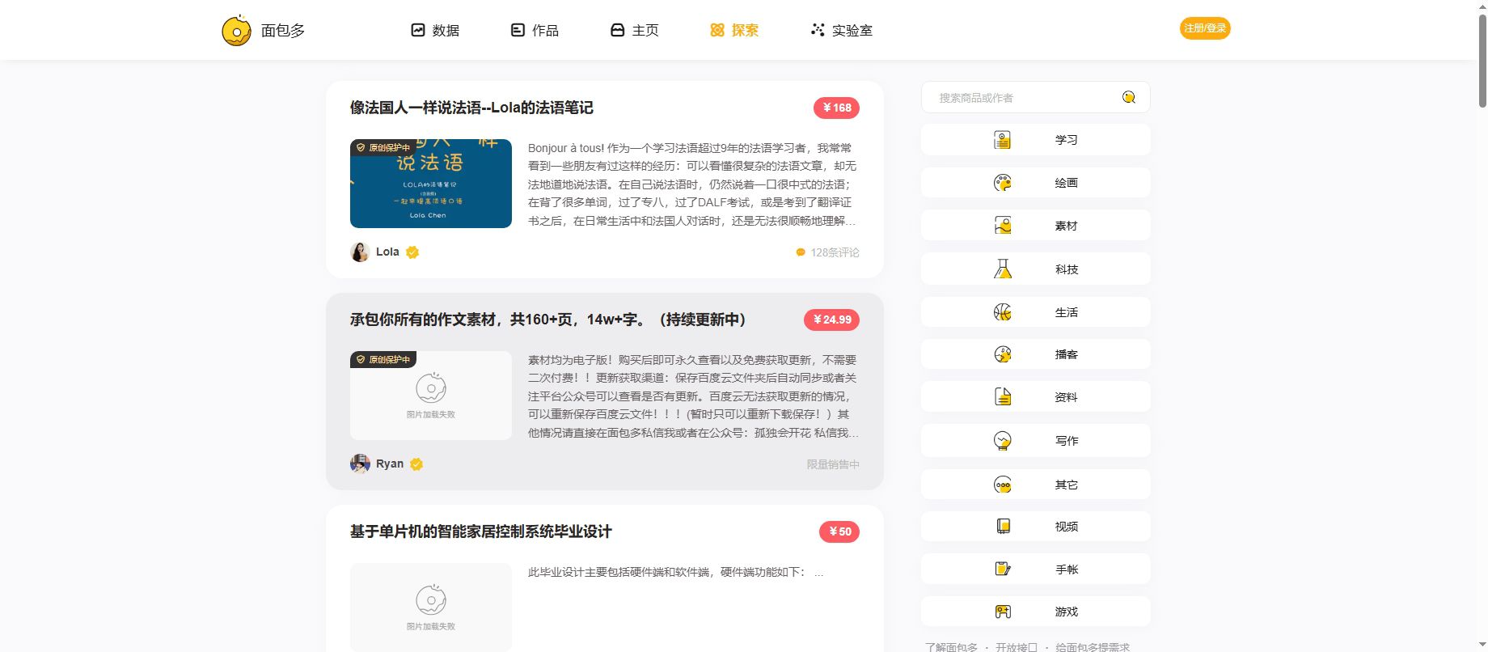Open the 128条评论 comments link
Screen dimensions: 1488x652
tap(827, 252)
